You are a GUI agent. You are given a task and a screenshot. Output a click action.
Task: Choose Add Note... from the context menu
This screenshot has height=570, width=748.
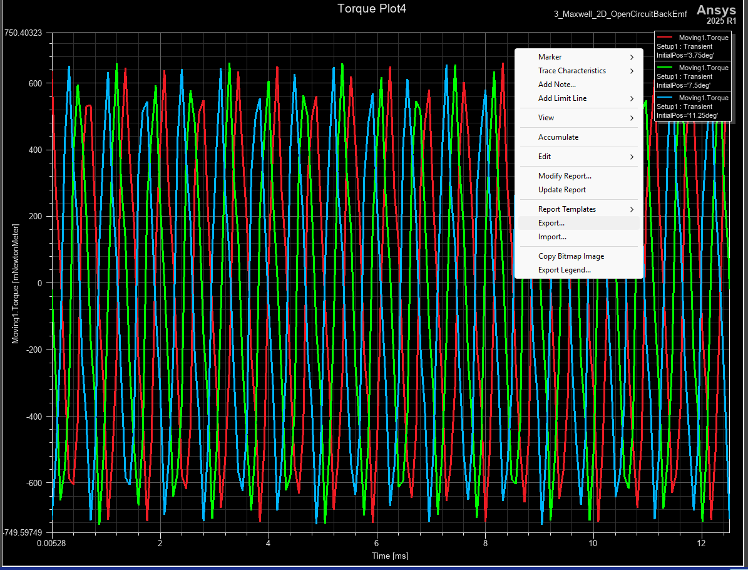556,85
